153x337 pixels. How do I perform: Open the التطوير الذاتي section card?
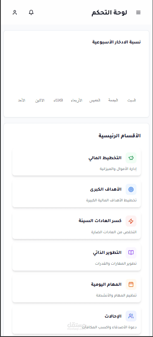click(76, 257)
